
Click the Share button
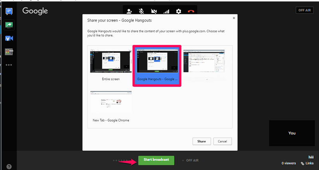(202, 141)
